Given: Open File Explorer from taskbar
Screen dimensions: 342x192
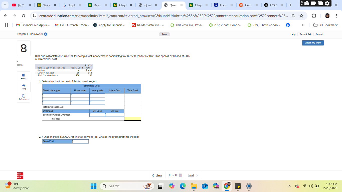Looking at the screenshot, I should click(x=194, y=186).
